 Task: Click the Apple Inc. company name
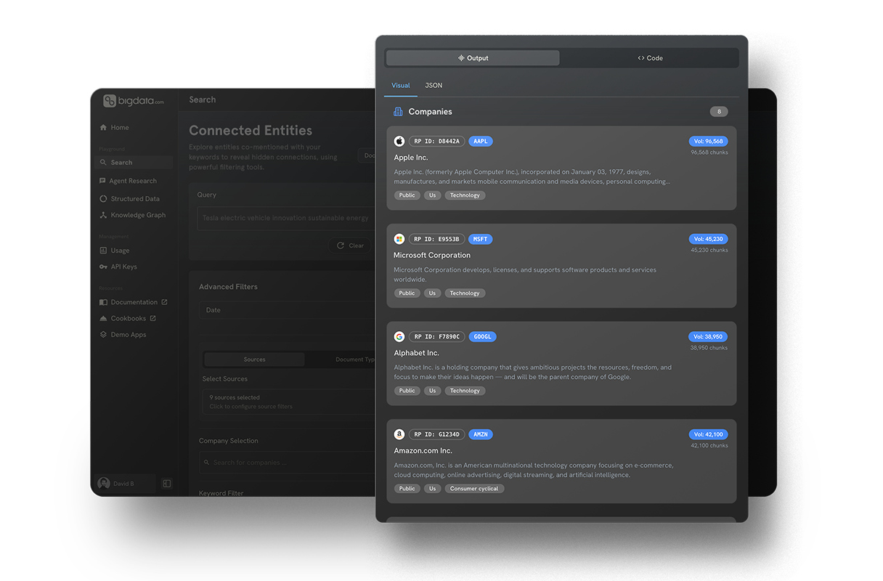tap(411, 158)
